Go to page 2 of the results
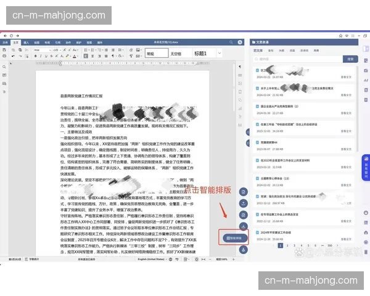Image resolution: width=370 pixels, height=296 pixels. pyautogui.click(x=287, y=245)
